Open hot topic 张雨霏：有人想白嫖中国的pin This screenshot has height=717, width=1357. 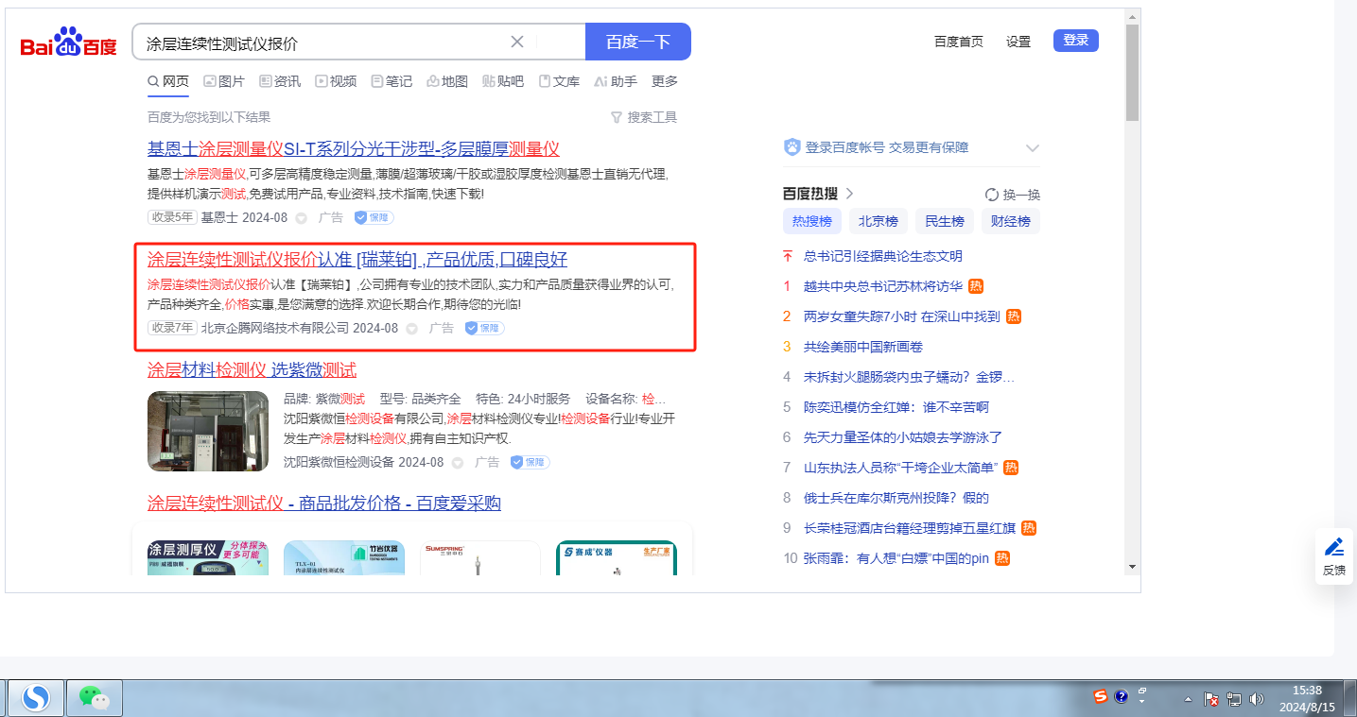(x=896, y=558)
